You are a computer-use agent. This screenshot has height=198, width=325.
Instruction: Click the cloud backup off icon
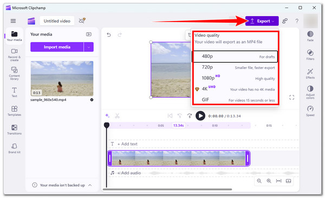(82, 21)
